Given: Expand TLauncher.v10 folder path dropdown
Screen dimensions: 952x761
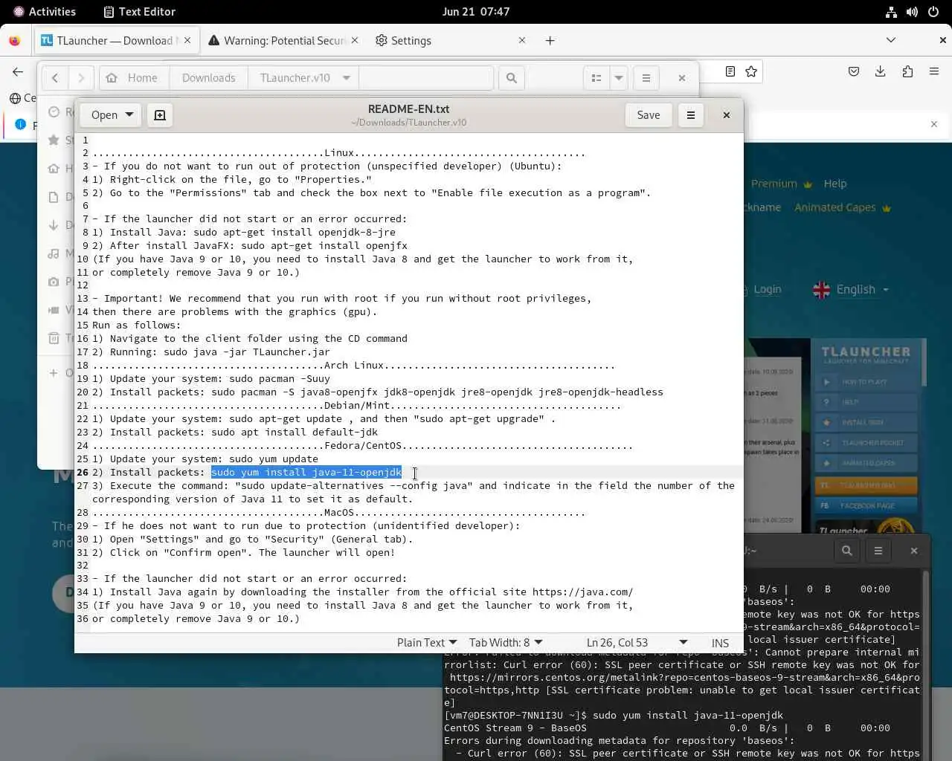Looking at the screenshot, I should [x=347, y=78].
